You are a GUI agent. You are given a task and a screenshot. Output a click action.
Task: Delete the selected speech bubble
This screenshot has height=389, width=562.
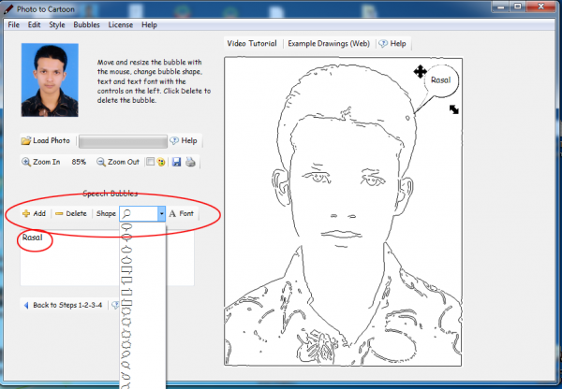pos(71,213)
